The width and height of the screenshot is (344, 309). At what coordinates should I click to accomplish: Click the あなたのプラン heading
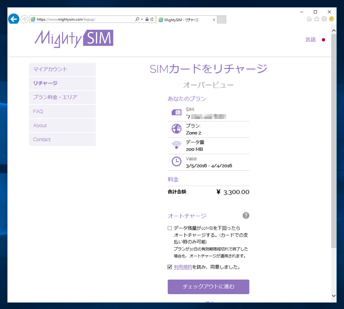[x=186, y=99]
